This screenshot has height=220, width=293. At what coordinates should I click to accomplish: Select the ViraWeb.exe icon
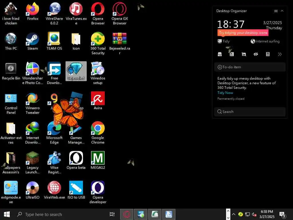pyautogui.click(x=54, y=190)
